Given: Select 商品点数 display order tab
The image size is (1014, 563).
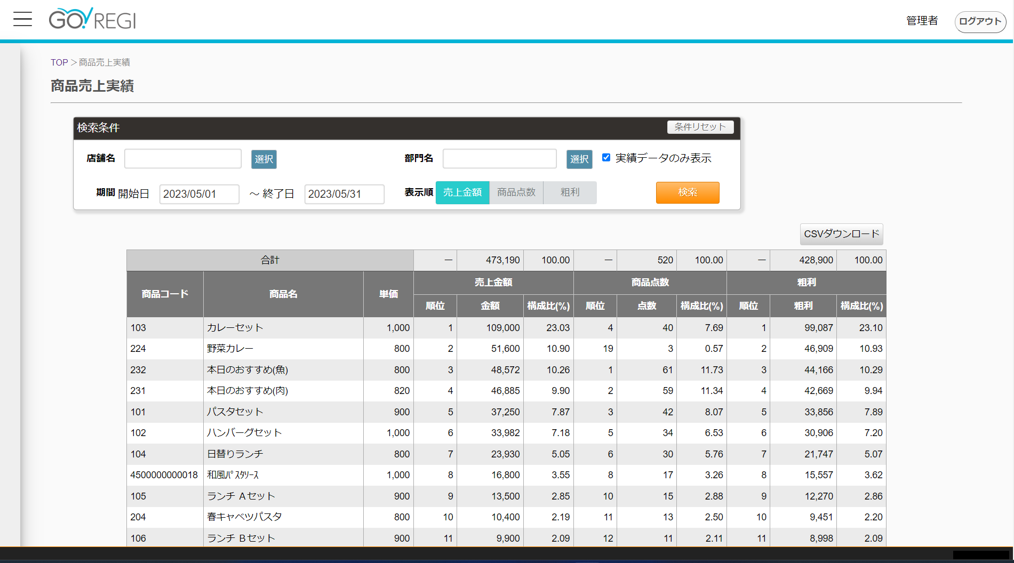Looking at the screenshot, I should [516, 192].
